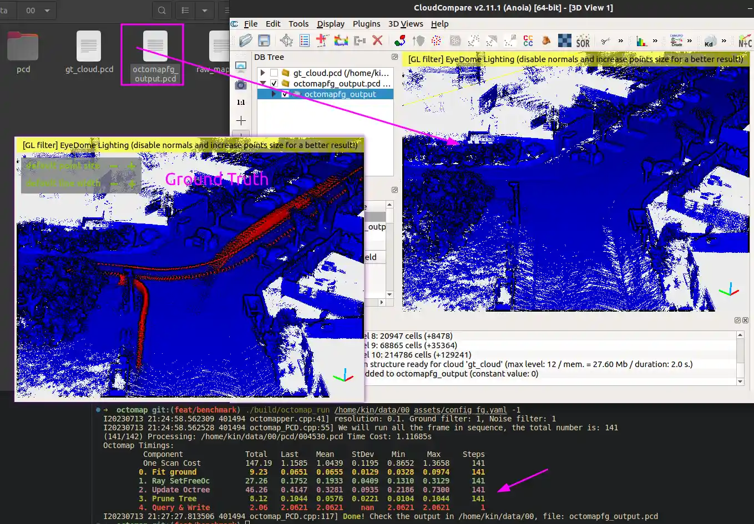
Task: Click the Kd tree plugin icon
Action: click(x=709, y=42)
